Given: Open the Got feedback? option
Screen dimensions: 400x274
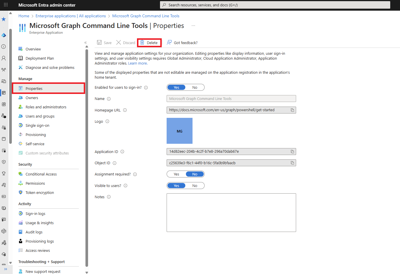Looking at the screenshot, I should pos(182,43).
